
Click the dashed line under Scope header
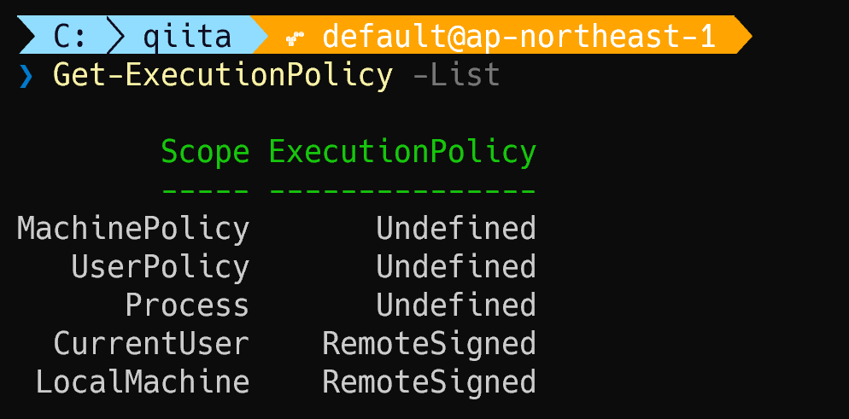205,189
